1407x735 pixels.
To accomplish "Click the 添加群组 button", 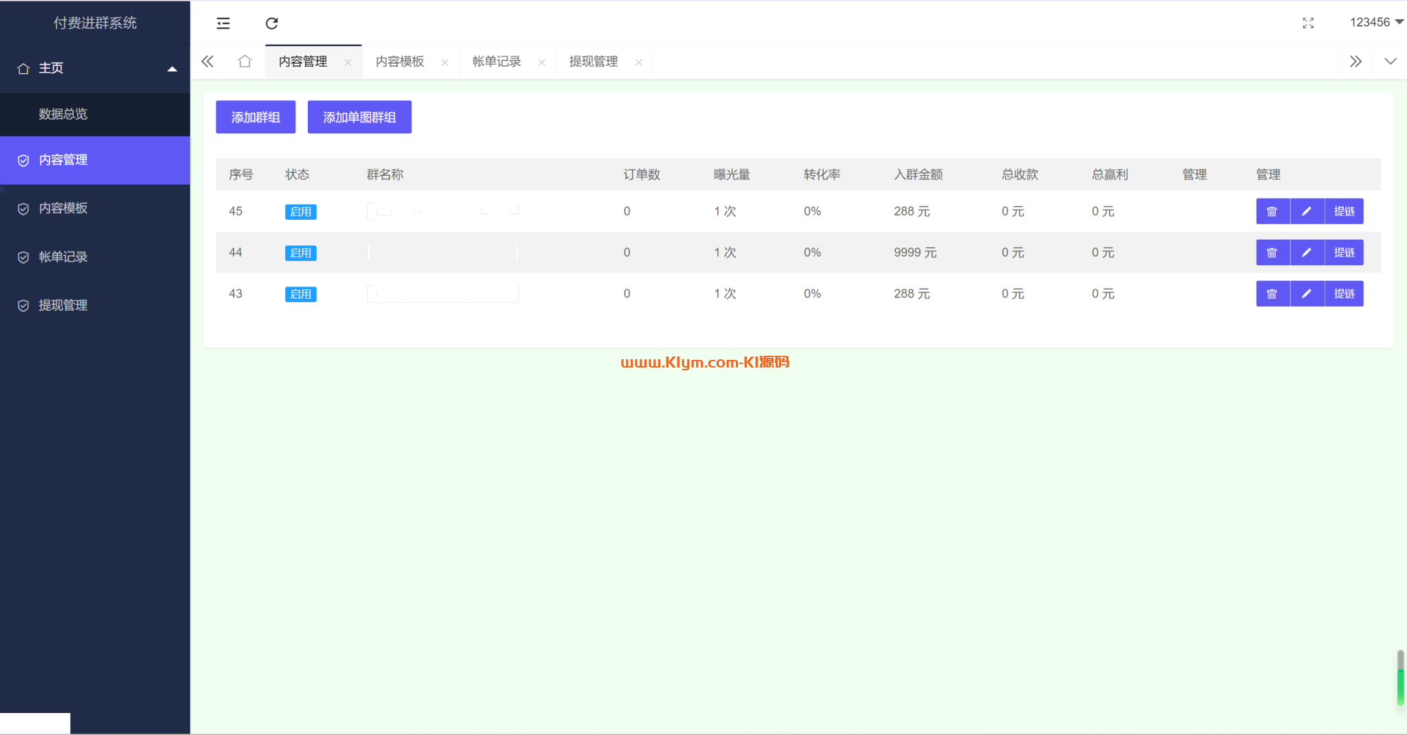I will 256,117.
